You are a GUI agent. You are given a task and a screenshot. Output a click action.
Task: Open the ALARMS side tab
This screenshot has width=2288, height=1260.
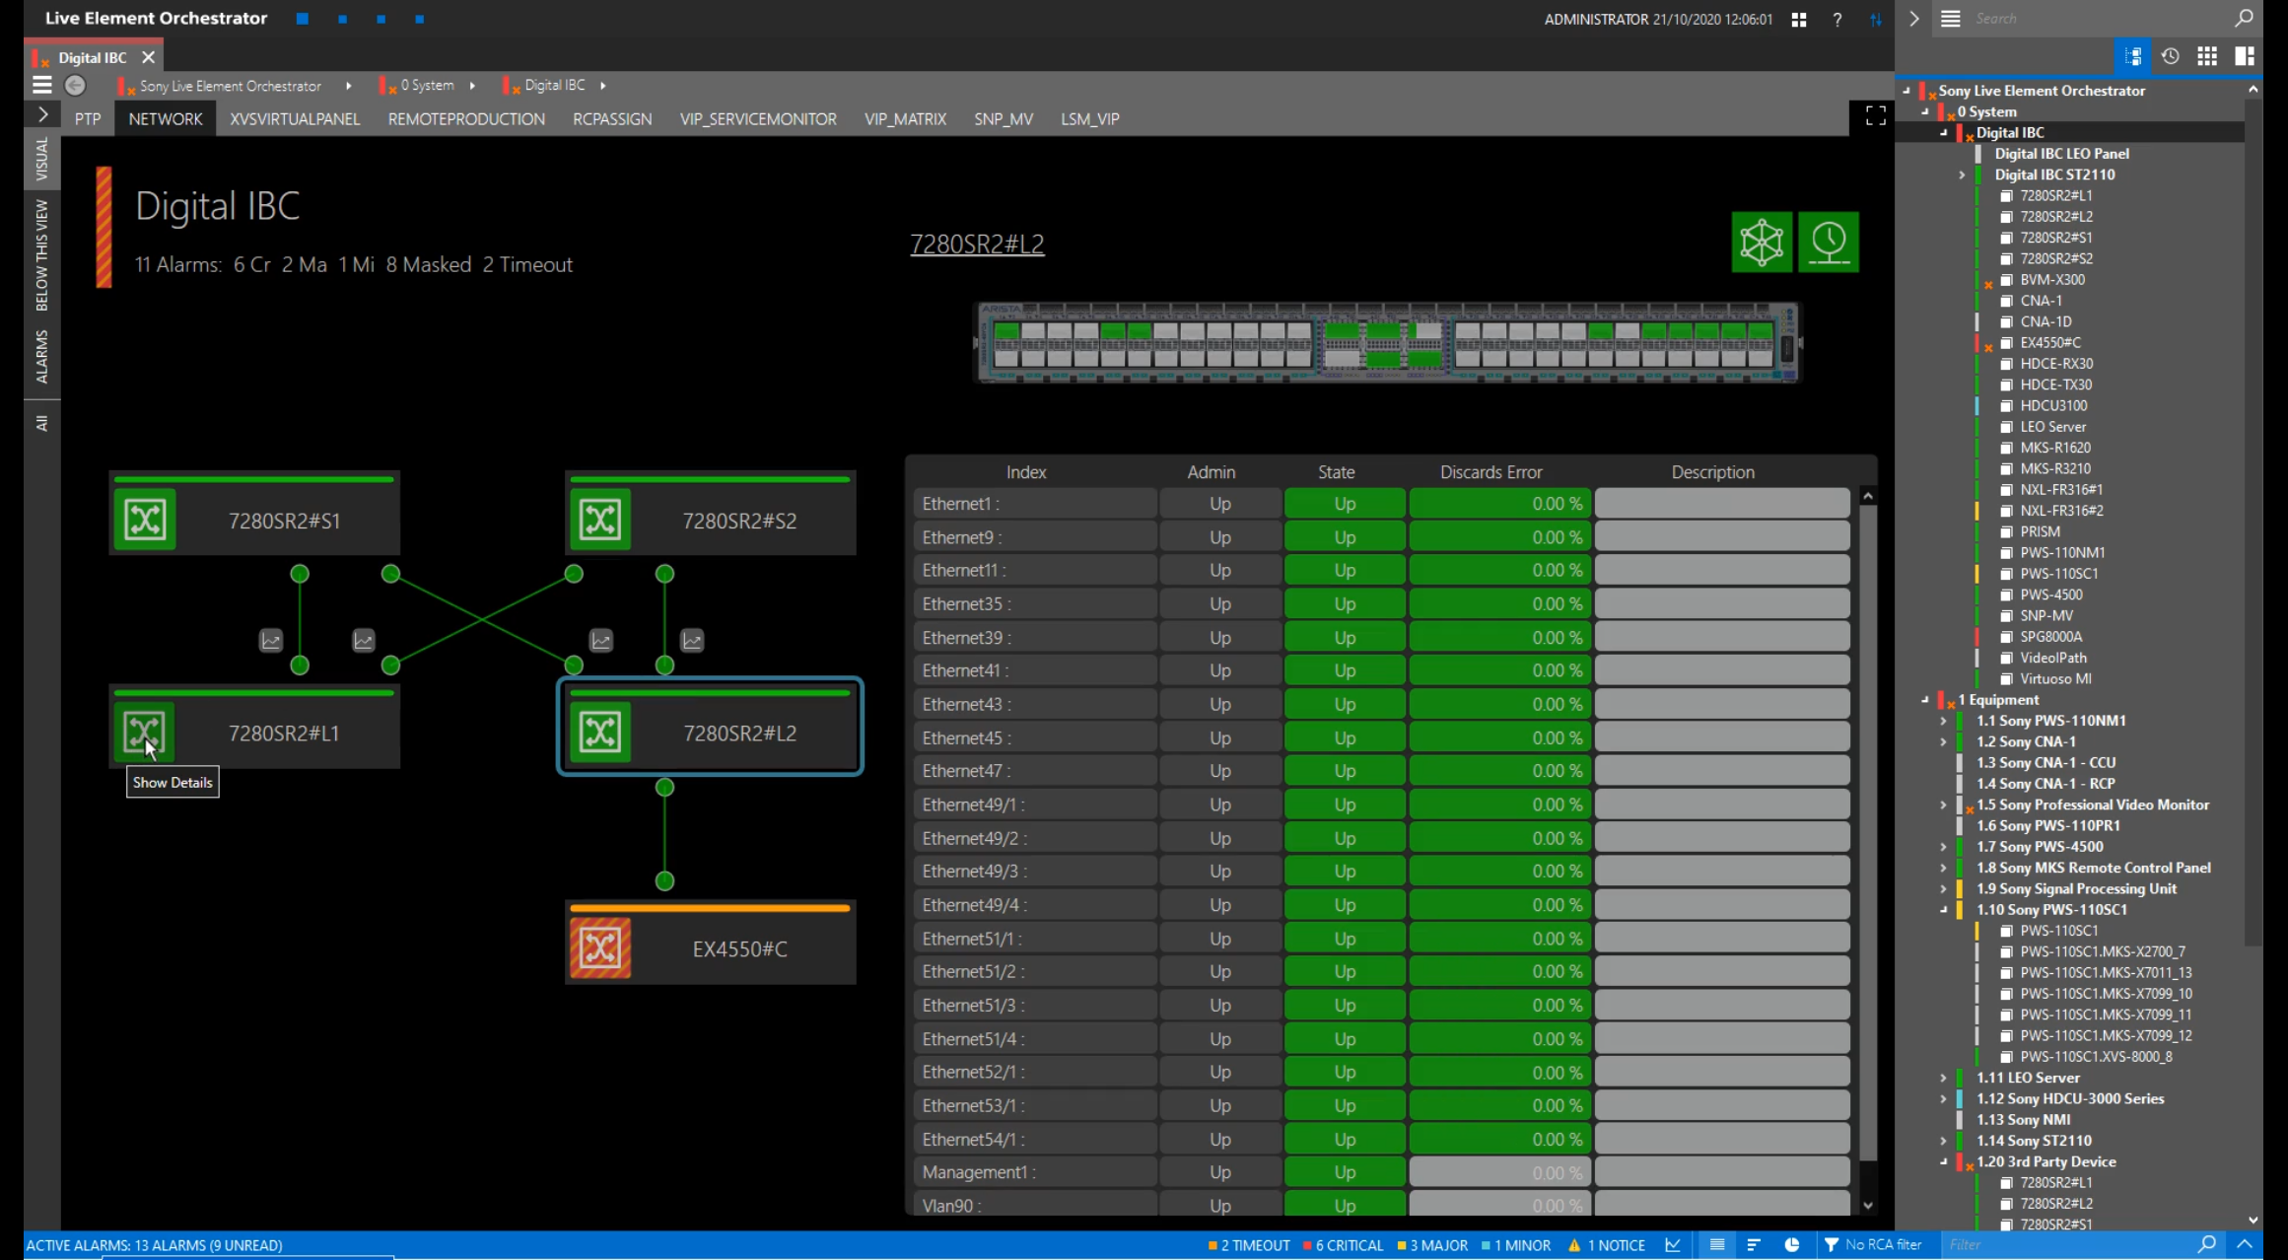click(x=41, y=356)
